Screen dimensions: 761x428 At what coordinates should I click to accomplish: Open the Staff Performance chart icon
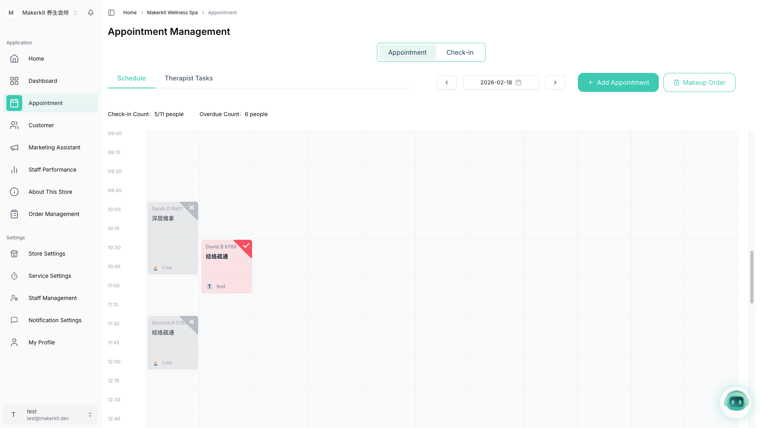pyautogui.click(x=14, y=170)
